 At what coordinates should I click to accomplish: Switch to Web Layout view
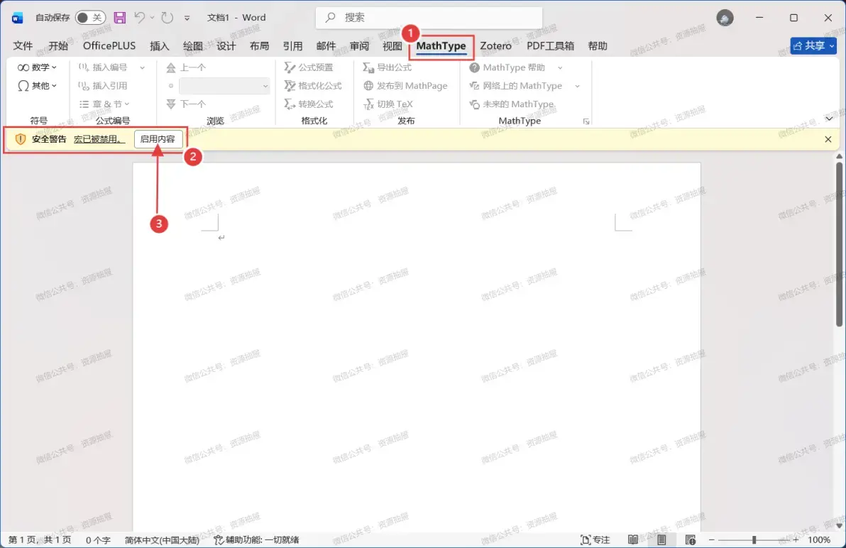(690, 539)
